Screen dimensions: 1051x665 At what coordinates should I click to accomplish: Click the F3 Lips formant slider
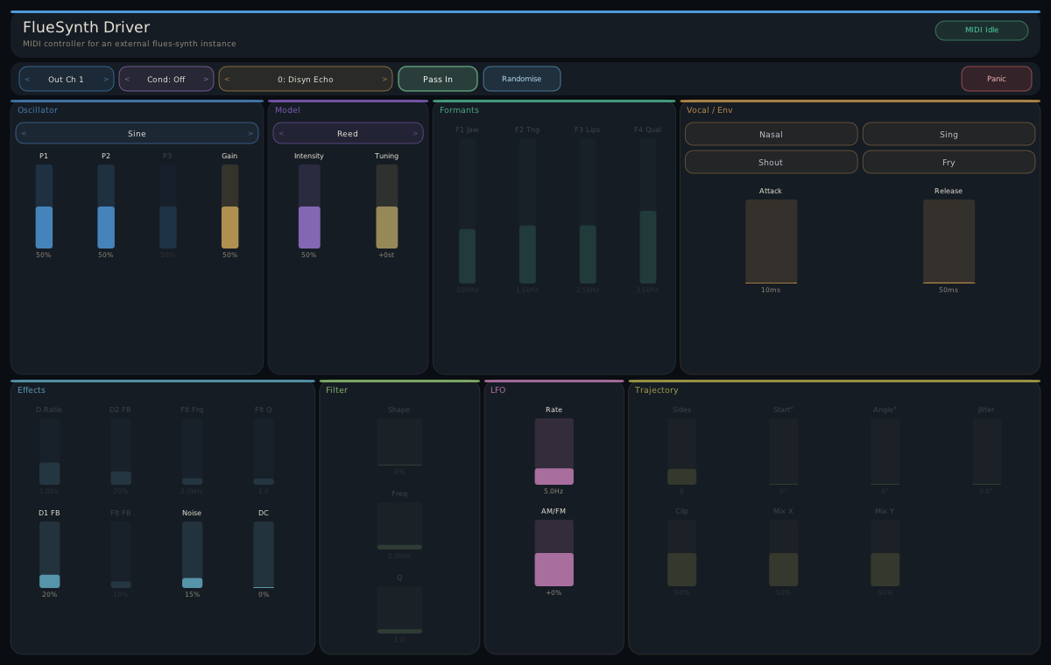tap(588, 210)
